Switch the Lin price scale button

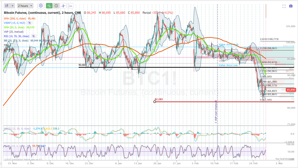pos(70,6)
